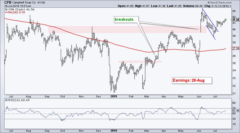Click the 60.49 RSI value tag

coord(235,111)
